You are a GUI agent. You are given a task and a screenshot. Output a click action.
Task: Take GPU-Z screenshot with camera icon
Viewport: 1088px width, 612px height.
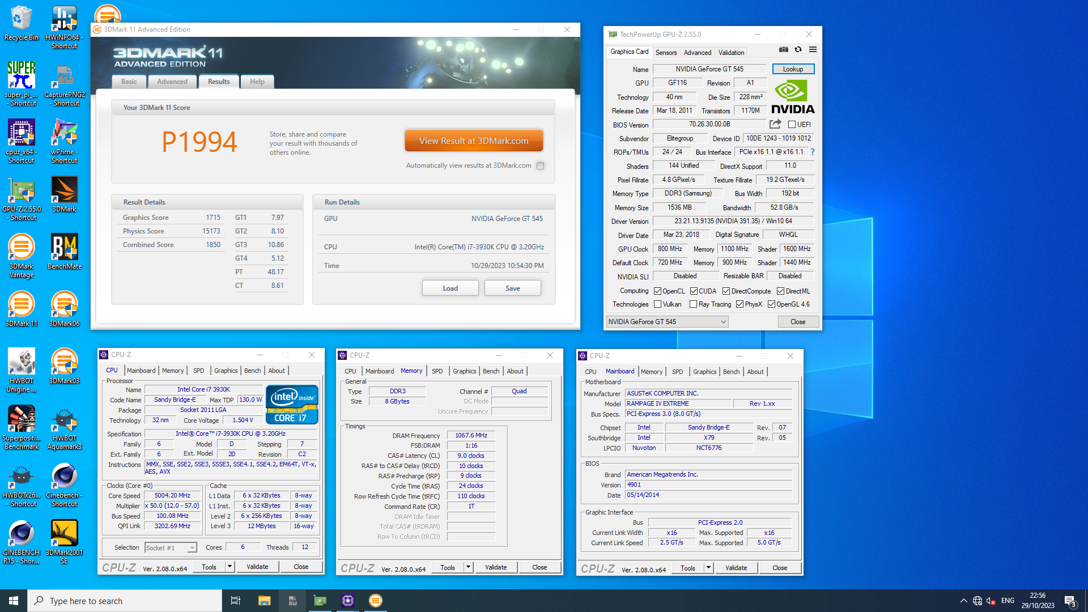tap(783, 50)
